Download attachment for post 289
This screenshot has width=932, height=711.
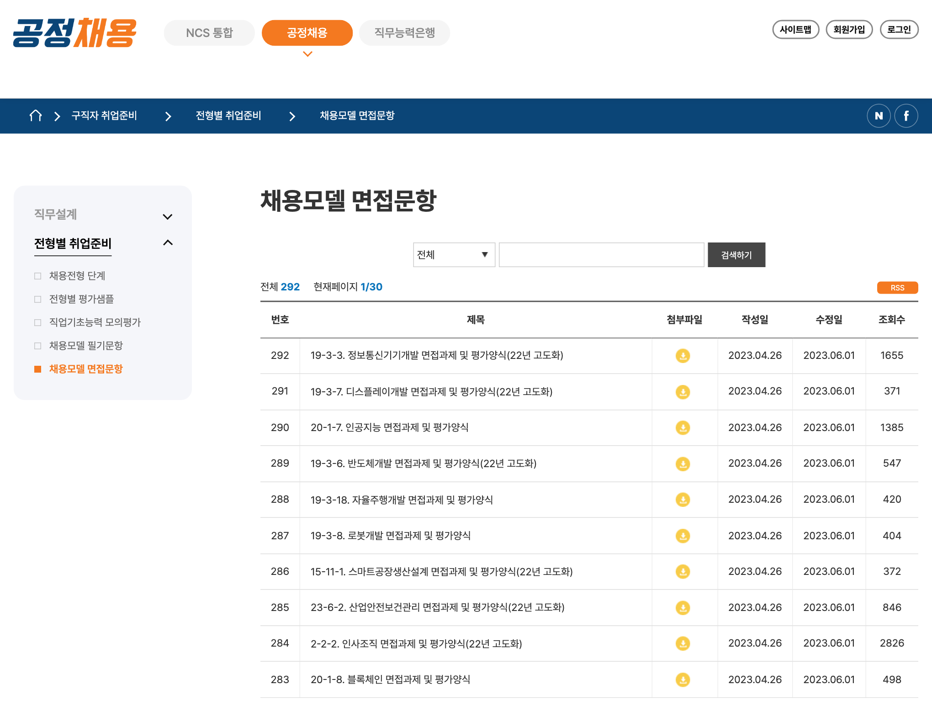coord(683,464)
